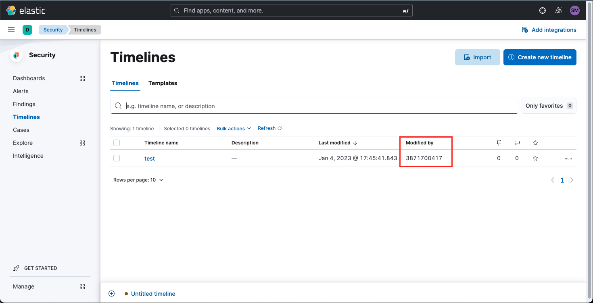Image resolution: width=593 pixels, height=303 pixels.
Task: Open the SM user avatar menu
Action: pos(575,10)
